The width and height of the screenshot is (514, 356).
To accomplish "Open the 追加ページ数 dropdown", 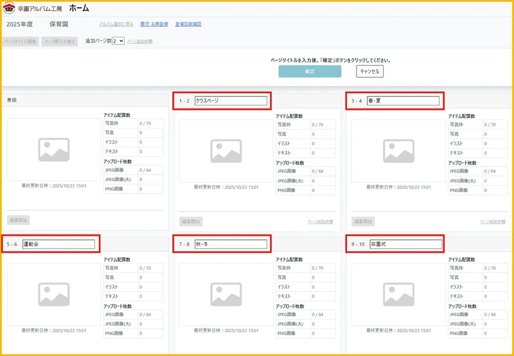I will click(x=118, y=41).
